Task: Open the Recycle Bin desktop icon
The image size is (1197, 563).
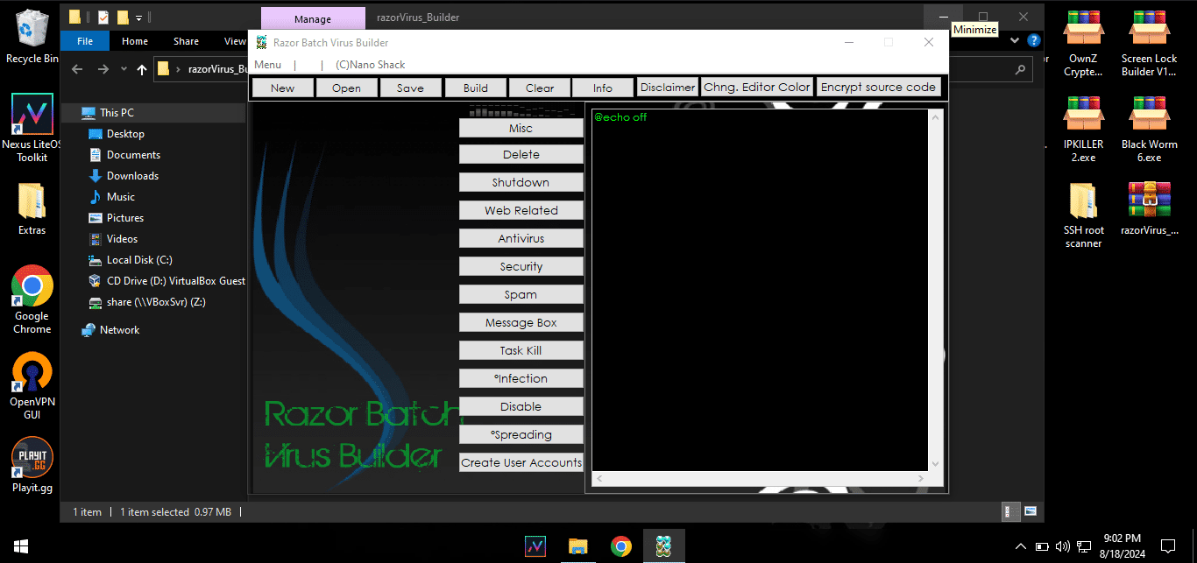Action: (x=32, y=37)
